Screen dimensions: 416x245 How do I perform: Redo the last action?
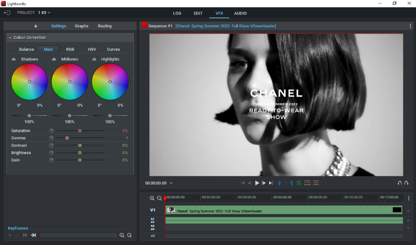[406, 183]
